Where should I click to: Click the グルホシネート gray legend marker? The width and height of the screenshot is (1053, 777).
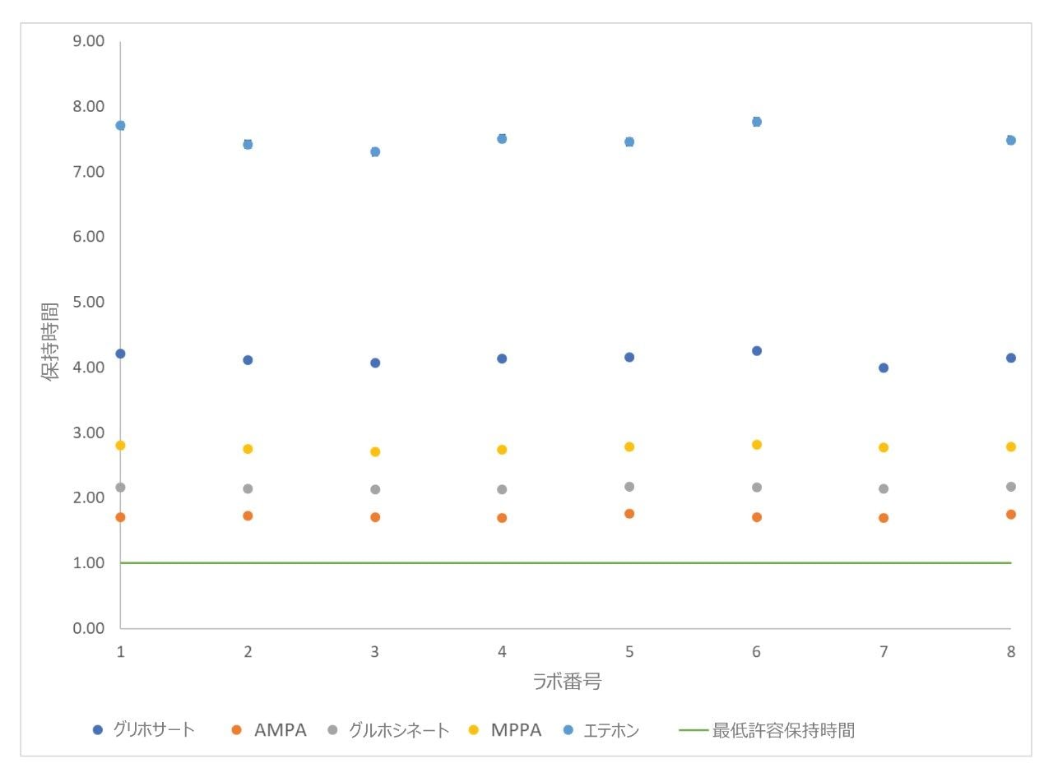[332, 729]
